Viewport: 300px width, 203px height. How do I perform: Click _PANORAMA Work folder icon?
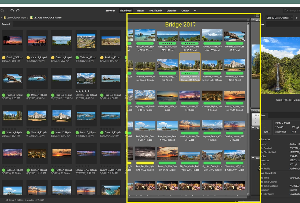click(x=5, y=18)
